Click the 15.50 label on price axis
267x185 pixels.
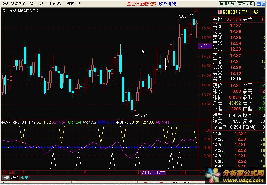(x=207, y=28)
